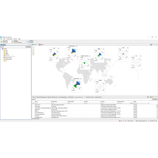Screen dimensions: 158x158
Task: Click the equipment browser search field
Action: point(94,99)
